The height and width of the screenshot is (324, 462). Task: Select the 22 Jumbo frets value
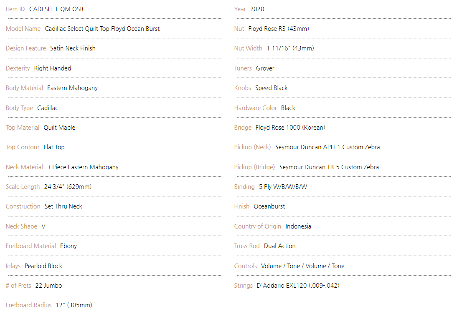click(48, 286)
